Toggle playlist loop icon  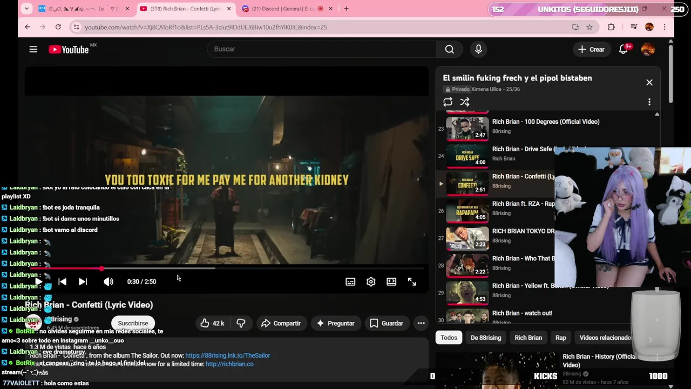[448, 102]
